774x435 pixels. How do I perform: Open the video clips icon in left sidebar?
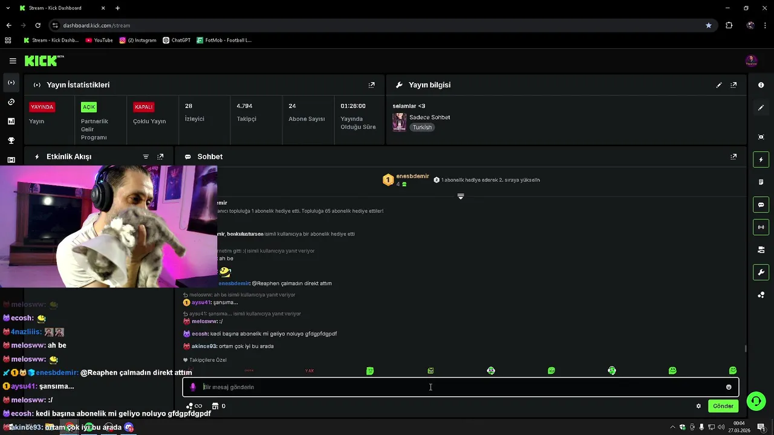(11, 160)
